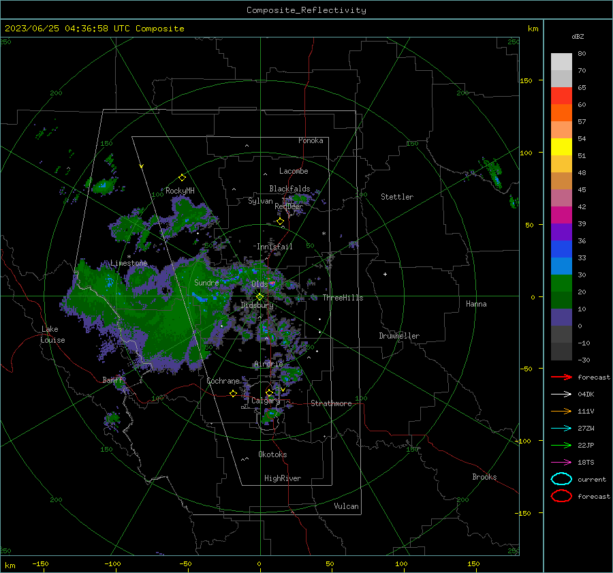Screen dimensions: 613x573
Task: Click the blue echo cell northeast of Stettler
Action: point(497,181)
